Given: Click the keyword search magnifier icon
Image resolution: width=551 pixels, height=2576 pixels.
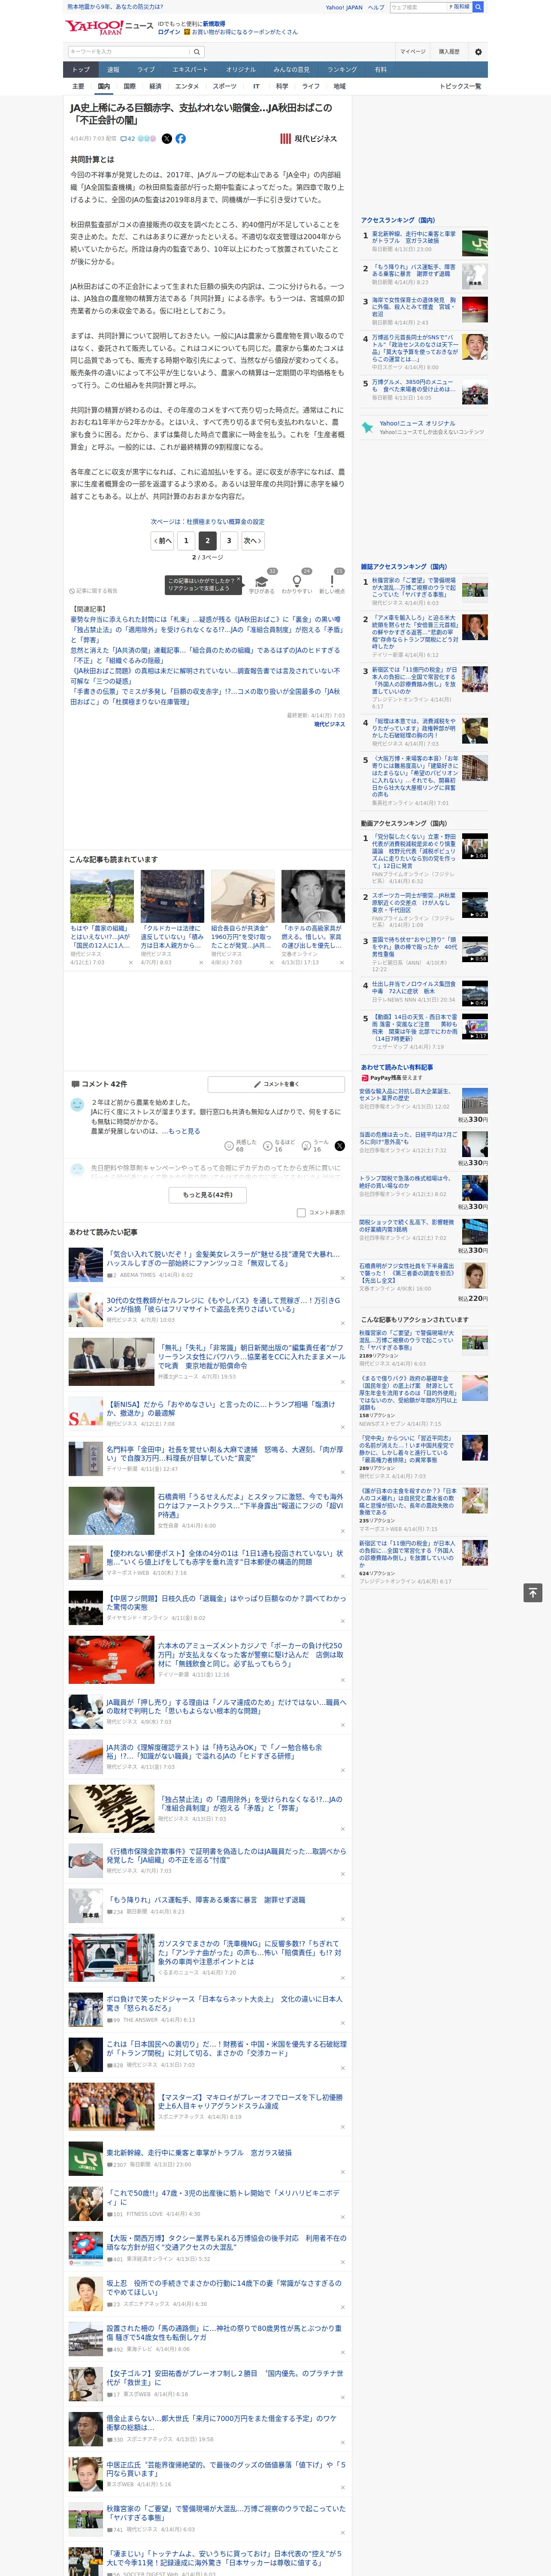Looking at the screenshot, I should click(x=196, y=52).
